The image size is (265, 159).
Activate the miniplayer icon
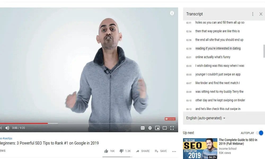157,128
